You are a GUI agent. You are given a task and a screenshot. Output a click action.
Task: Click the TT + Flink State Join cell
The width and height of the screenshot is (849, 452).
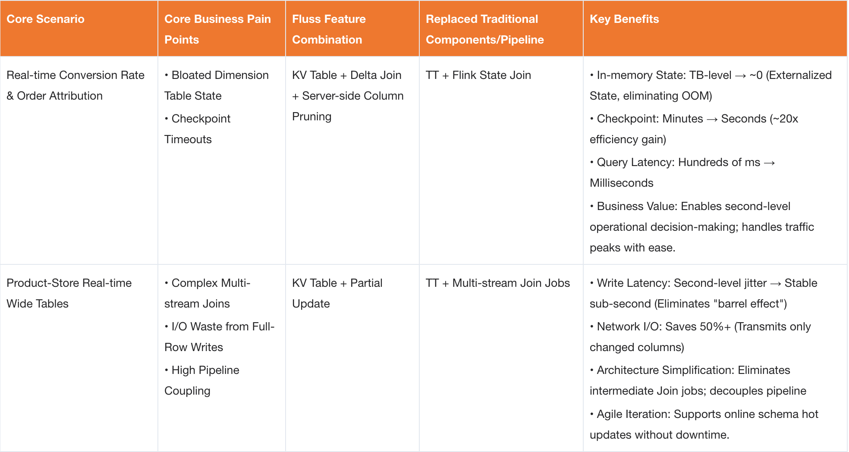[478, 75]
